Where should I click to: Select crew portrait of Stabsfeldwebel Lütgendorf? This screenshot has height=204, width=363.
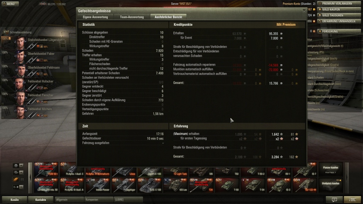click(20, 43)
